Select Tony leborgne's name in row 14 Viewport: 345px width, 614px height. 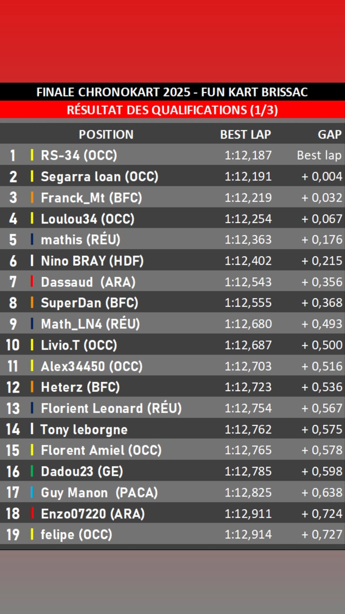click(x=84, y=429)
